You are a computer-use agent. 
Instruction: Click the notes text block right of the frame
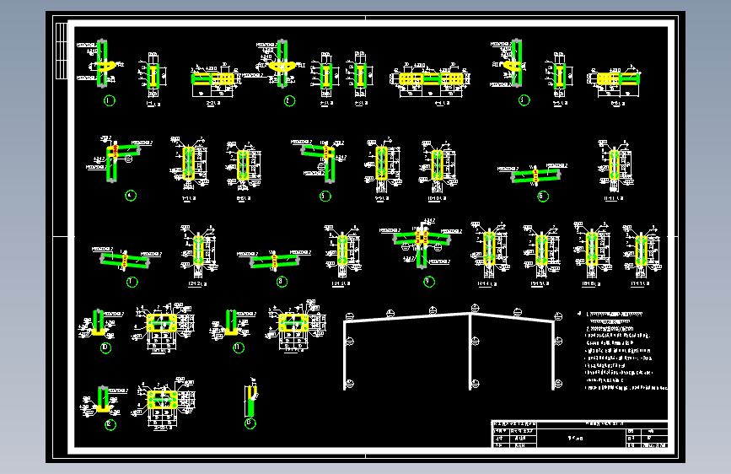click(623, 351)
